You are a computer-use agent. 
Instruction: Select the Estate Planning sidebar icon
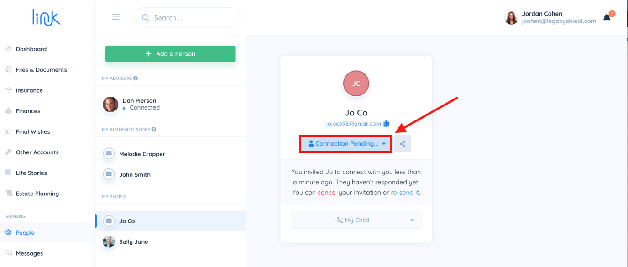click(x=8, y=193)
